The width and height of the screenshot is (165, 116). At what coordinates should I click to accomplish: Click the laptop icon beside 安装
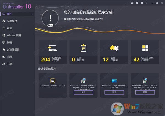point(4,28)
